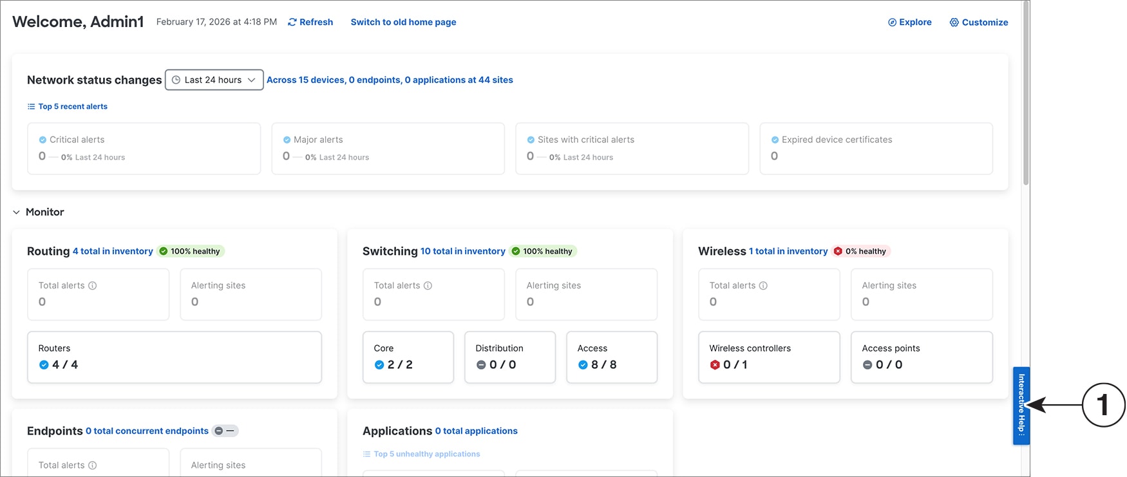This screenshot has height=477, width=1127.
Task: Open 0 total applications link
Action: 476,431
